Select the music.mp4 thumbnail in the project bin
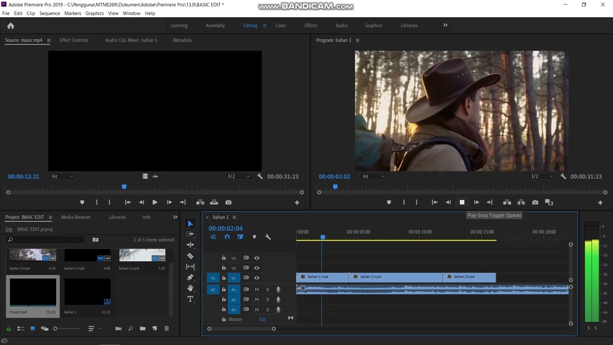The height and width of the screenshot is (345, 613). (x=33, y=292)
